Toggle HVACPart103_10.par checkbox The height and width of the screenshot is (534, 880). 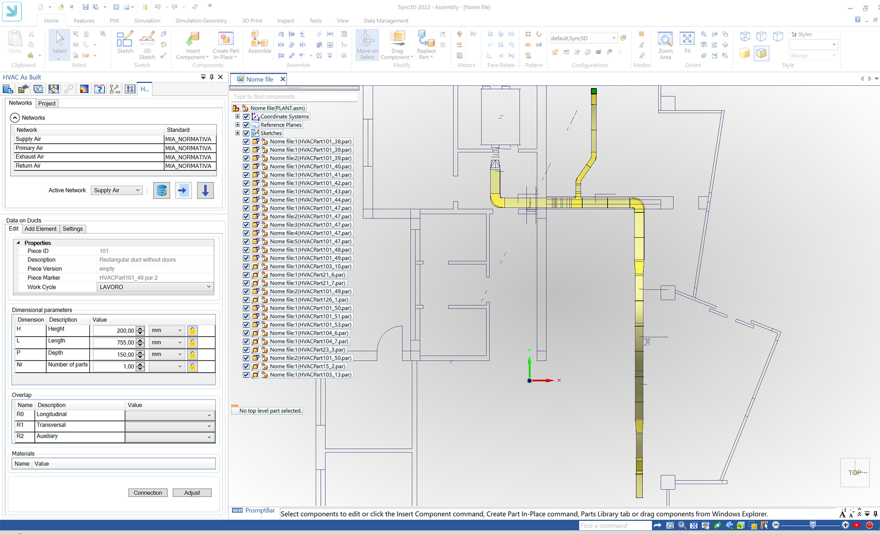click(x=246, y=266)
